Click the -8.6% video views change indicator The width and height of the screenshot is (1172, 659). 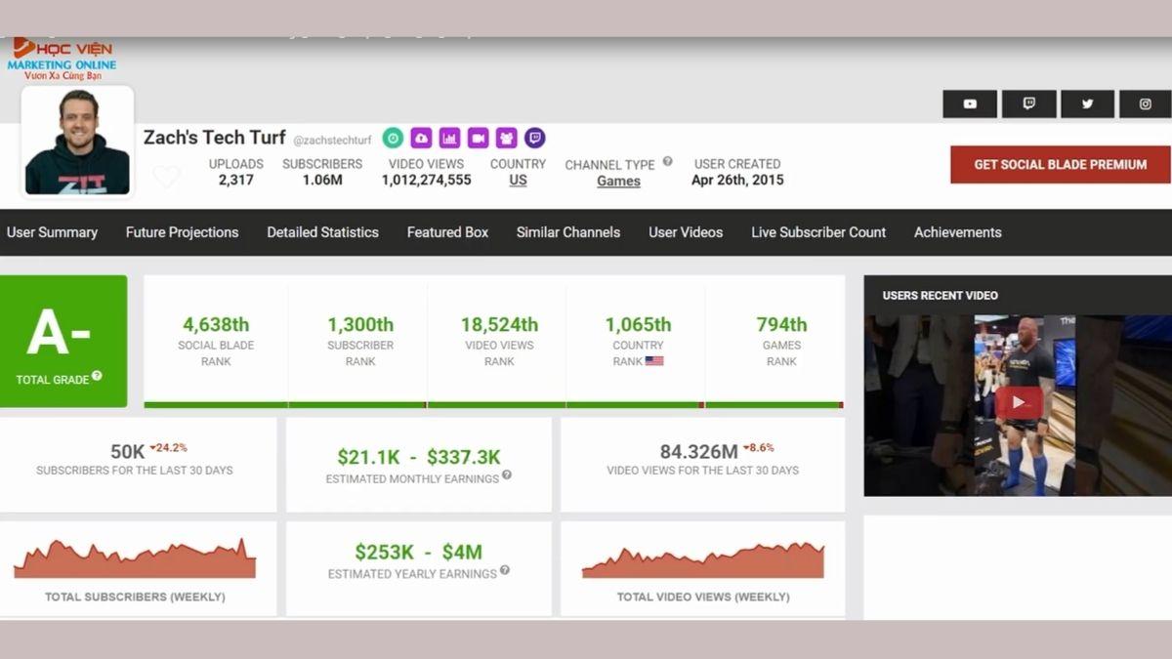coord(758,448)
